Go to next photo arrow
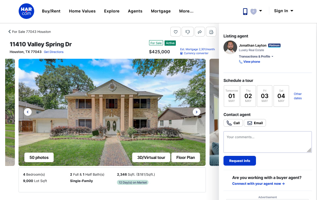This screenshot has width=317, height=200. pyautogui.click(x=196, y=112)
